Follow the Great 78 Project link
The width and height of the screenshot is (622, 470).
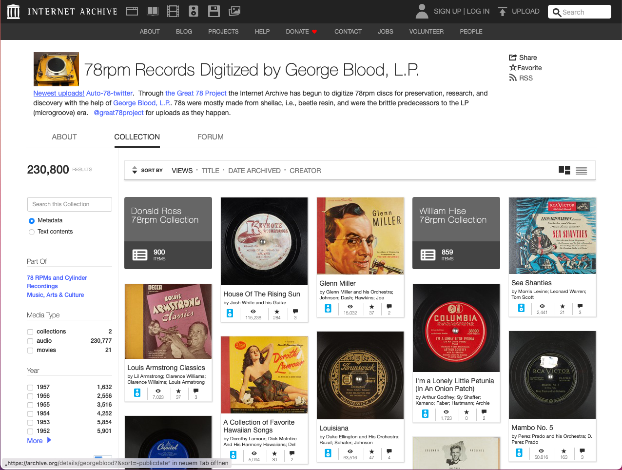click(x=195, y=93)
